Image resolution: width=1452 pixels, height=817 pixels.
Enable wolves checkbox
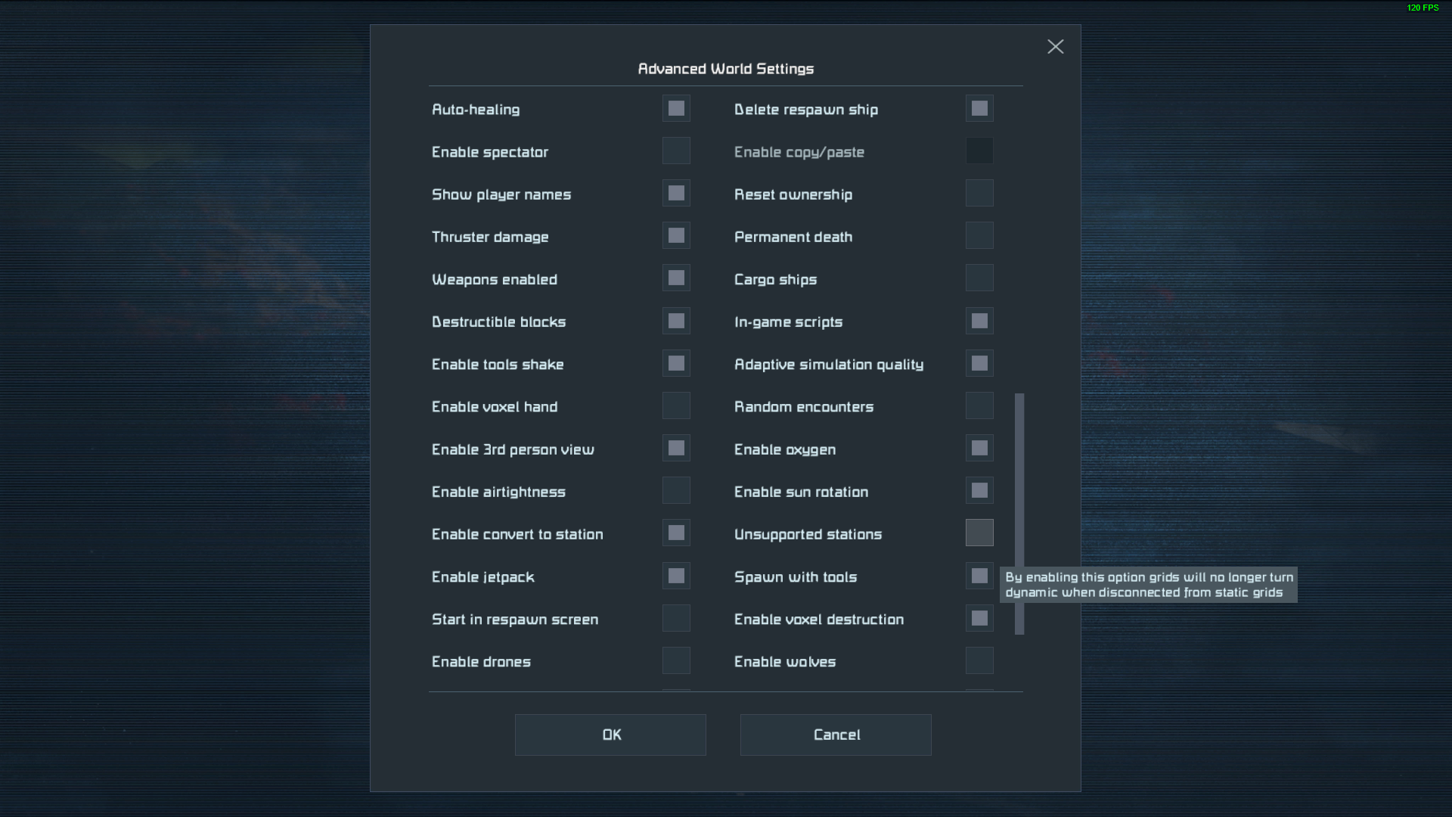979,661
